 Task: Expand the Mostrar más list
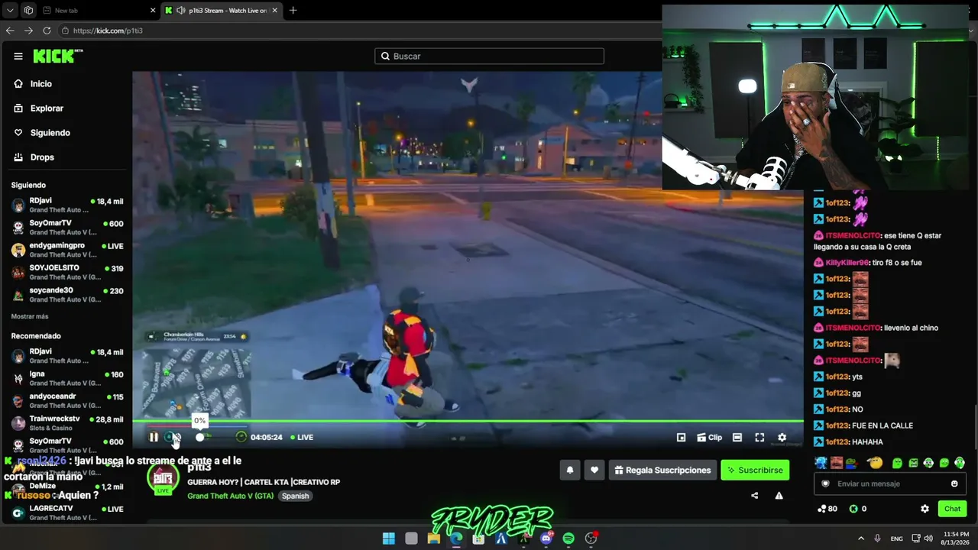coord(30,316)
